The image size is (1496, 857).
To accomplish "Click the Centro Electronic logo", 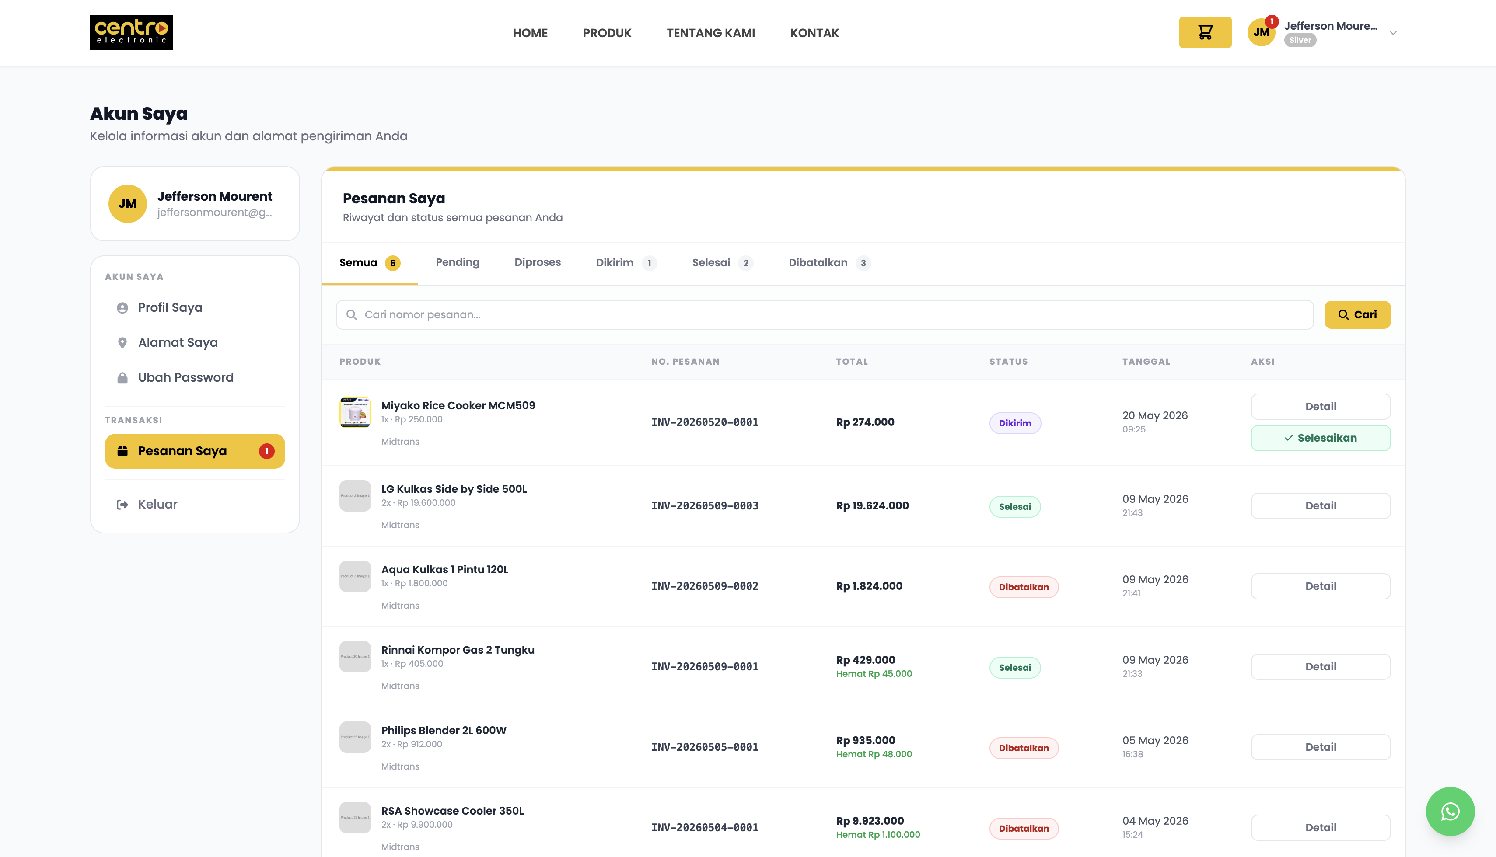I will (x=131, y=32).
